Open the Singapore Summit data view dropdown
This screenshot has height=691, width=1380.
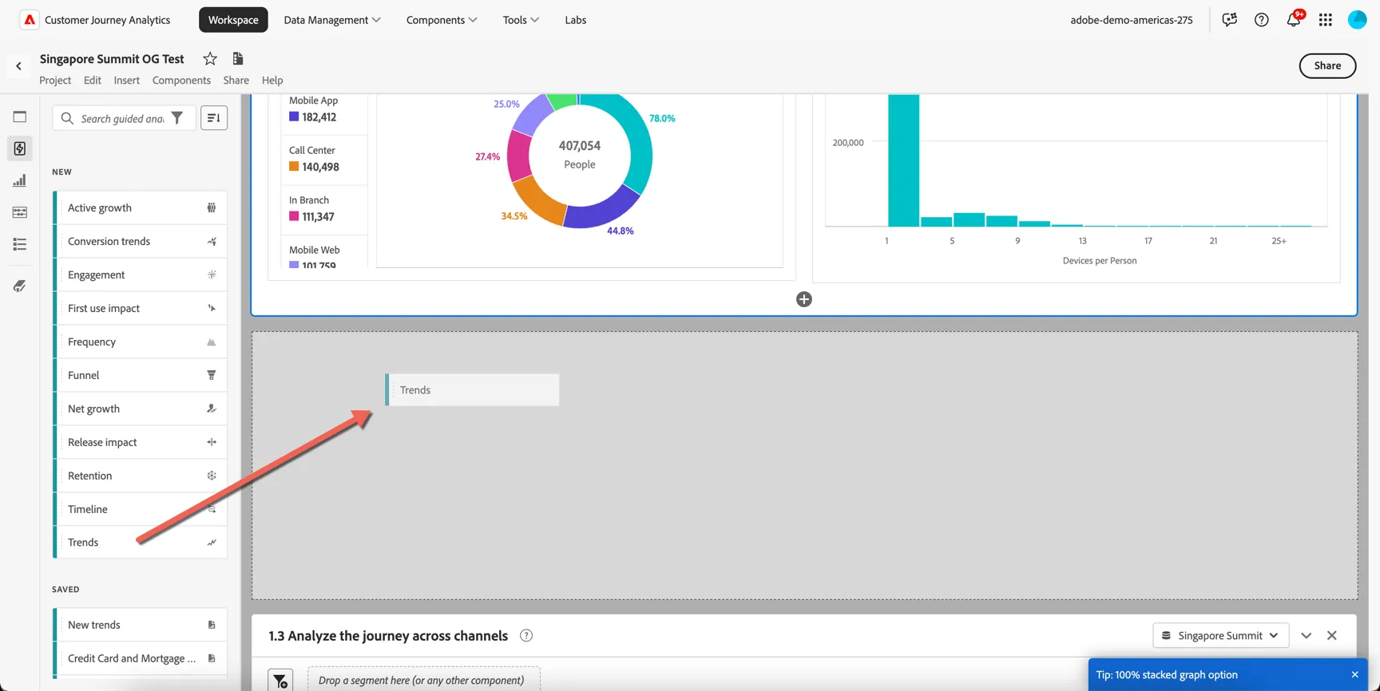(x=1220, y=636)
